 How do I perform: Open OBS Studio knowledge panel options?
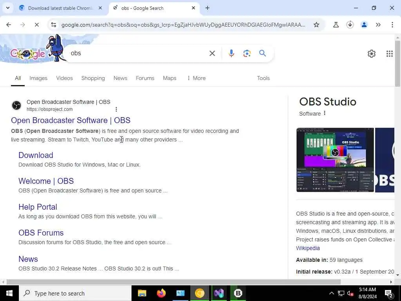[x=325, y=113]
